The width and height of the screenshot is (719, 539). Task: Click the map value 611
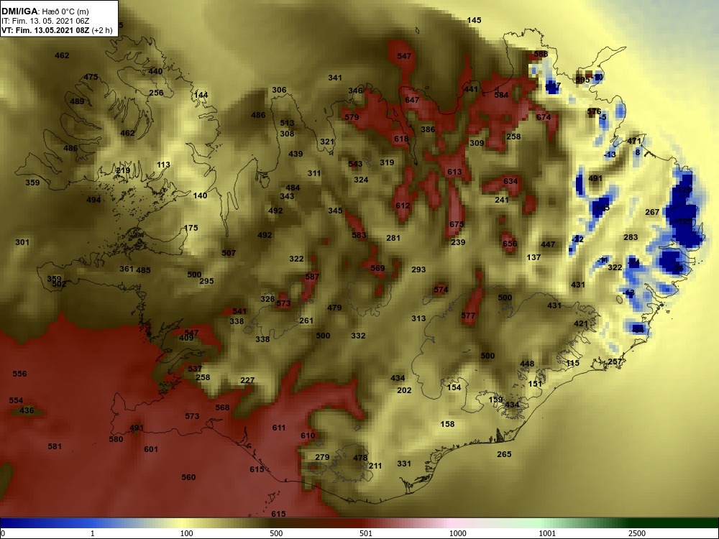tap(279, 428)
